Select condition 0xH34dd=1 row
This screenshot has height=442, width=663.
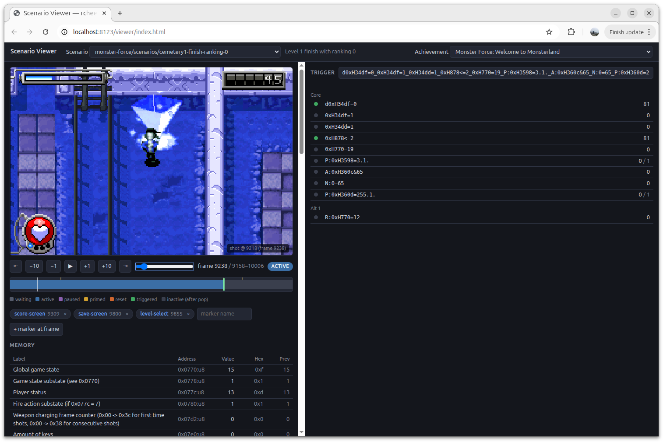coord(482,127)
